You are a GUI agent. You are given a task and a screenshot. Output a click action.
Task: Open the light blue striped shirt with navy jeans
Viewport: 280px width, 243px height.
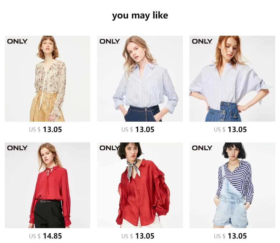140,79
